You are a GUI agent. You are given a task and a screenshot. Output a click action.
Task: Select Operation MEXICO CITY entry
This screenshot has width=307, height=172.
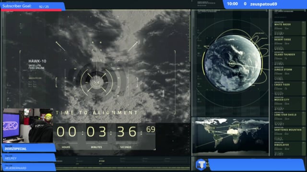pos(290,104)
